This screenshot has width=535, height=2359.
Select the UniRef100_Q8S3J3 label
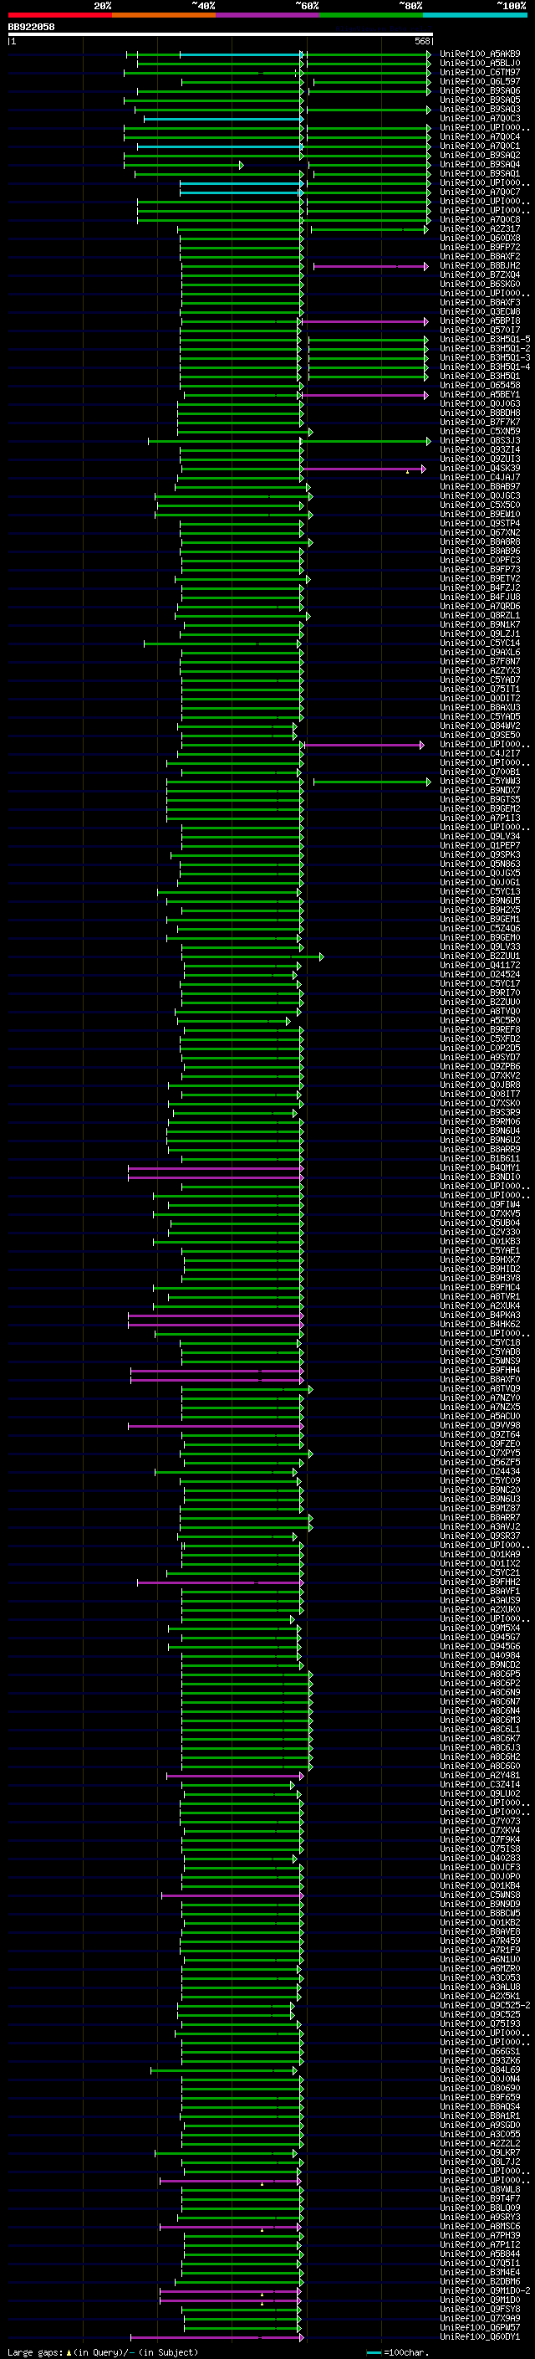click(480, 440)
